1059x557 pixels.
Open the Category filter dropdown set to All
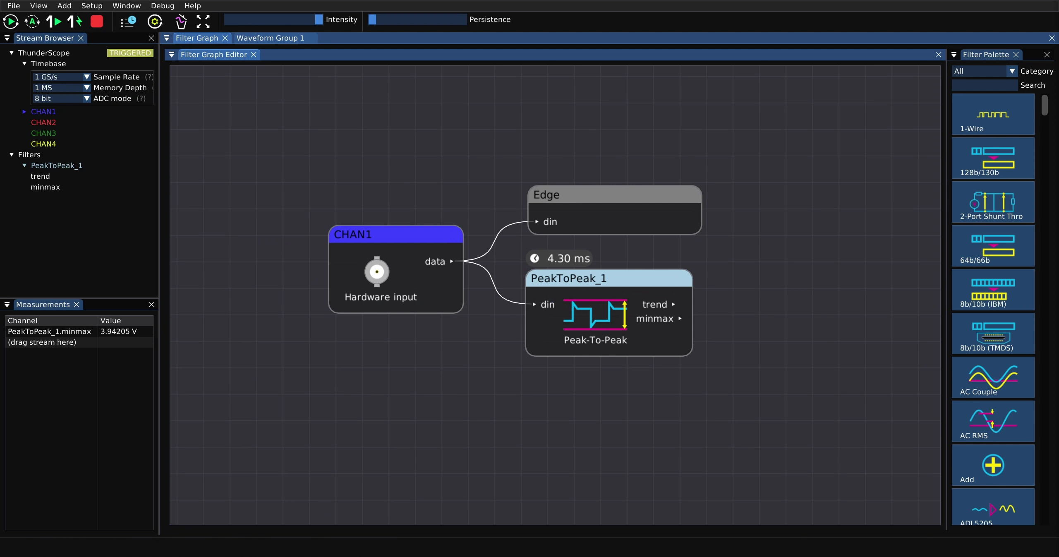[x=985, y=71]
